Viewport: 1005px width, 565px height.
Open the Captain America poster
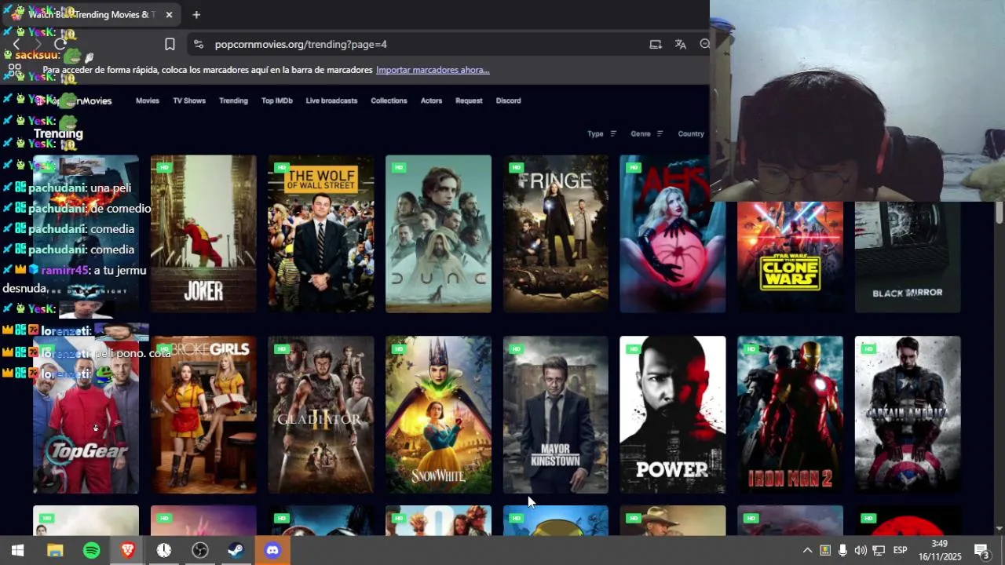point(908,415)
